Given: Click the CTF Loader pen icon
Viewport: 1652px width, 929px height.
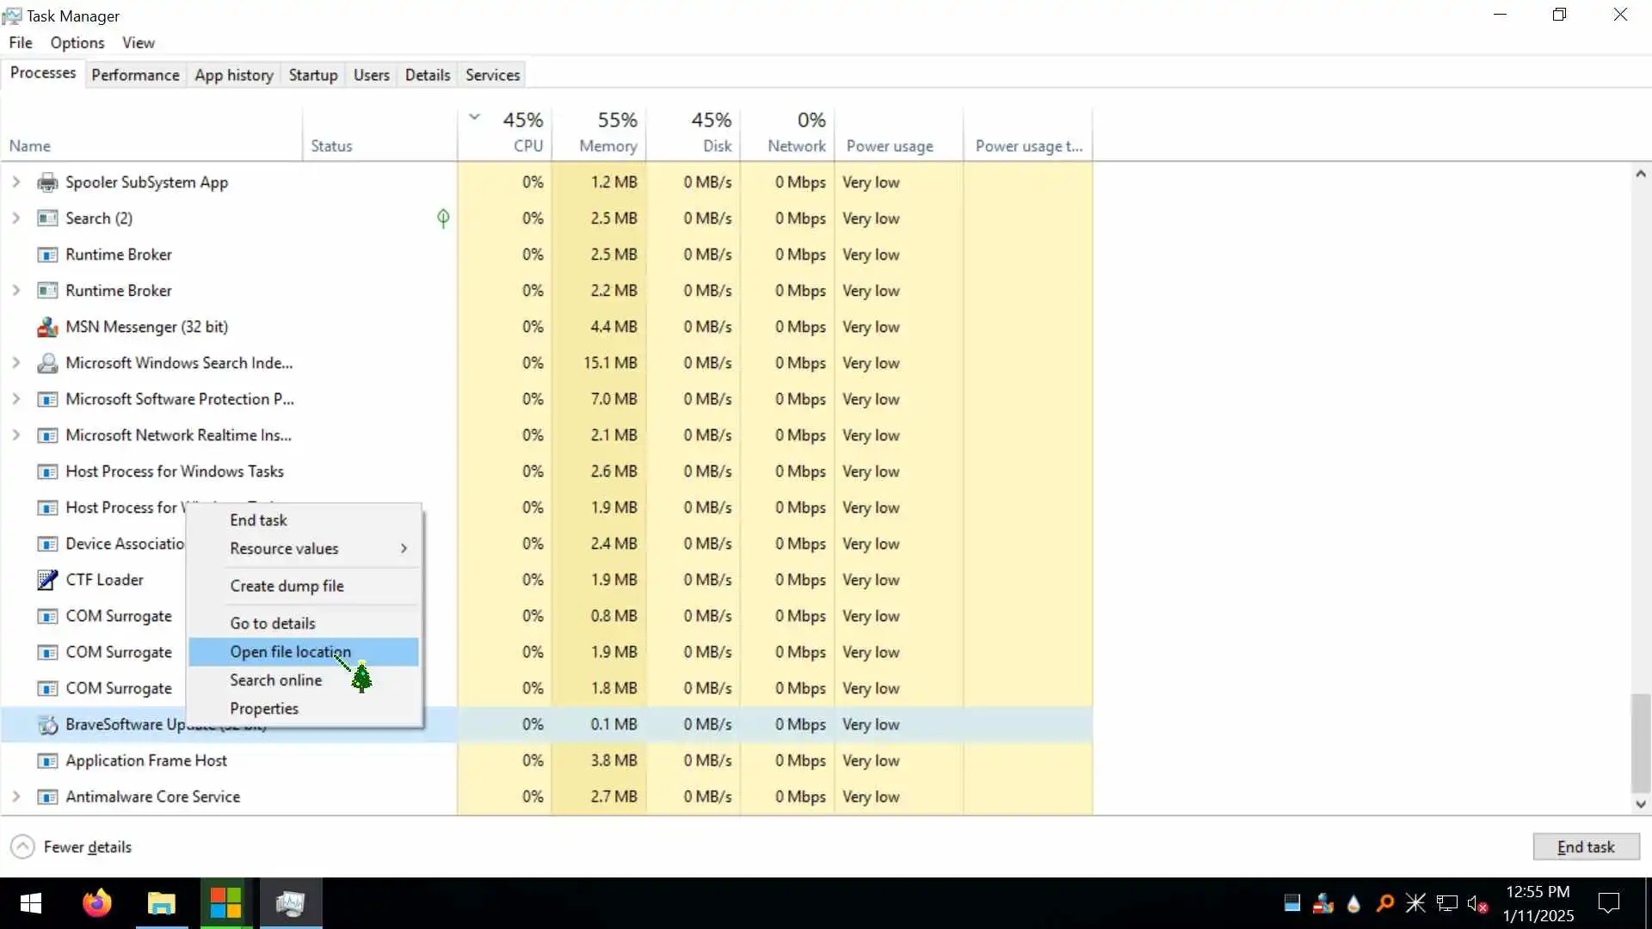Looking at the screenshot, I should [47, 580].
